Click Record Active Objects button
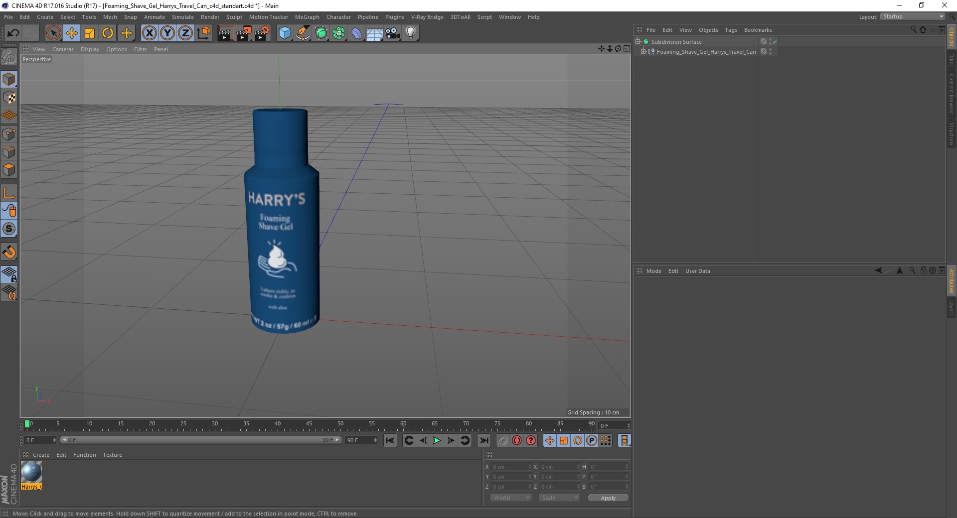 point(503,440)
